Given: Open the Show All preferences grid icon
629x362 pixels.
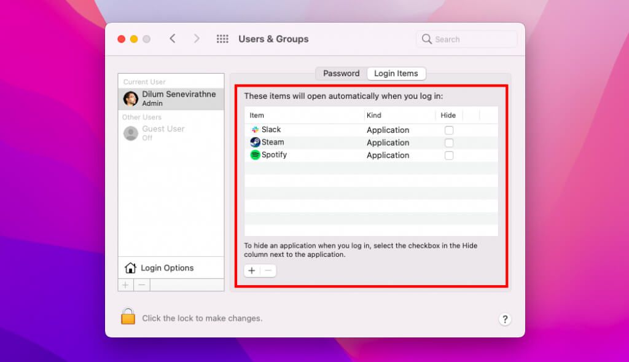Looking at the screenshot, I should coord(222,39).
